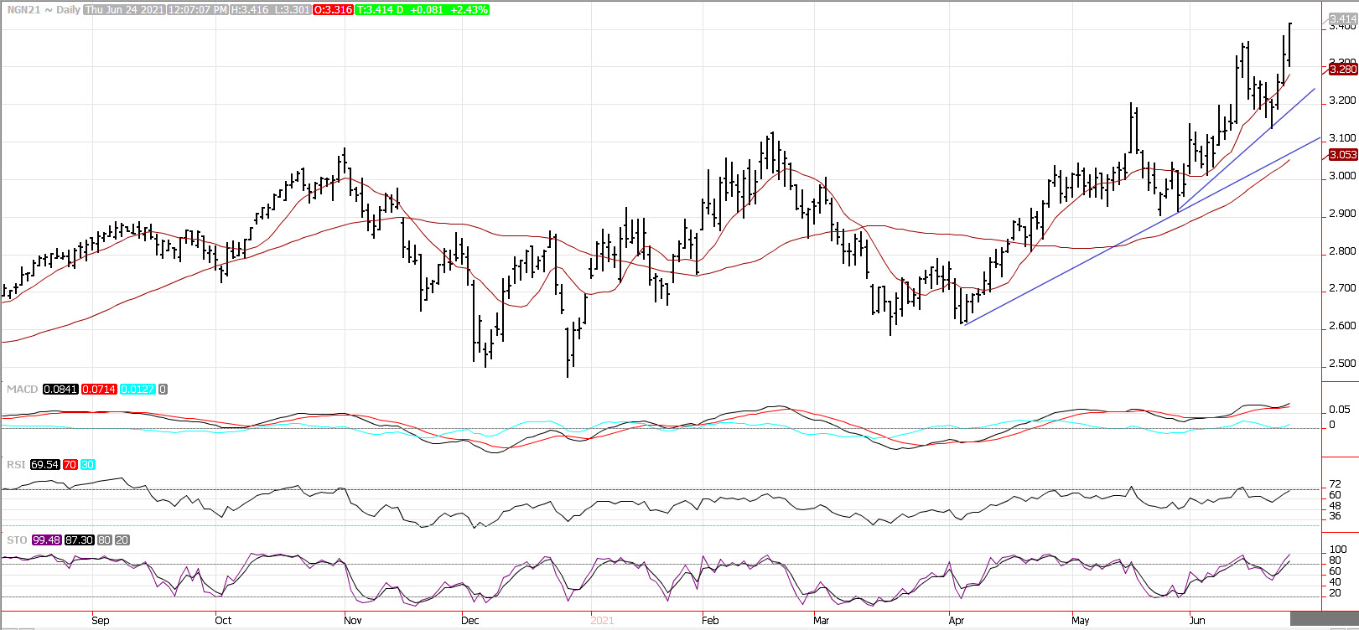Click the purple STO value 99.48
The image size is (1359, 630).
point(46,540)
